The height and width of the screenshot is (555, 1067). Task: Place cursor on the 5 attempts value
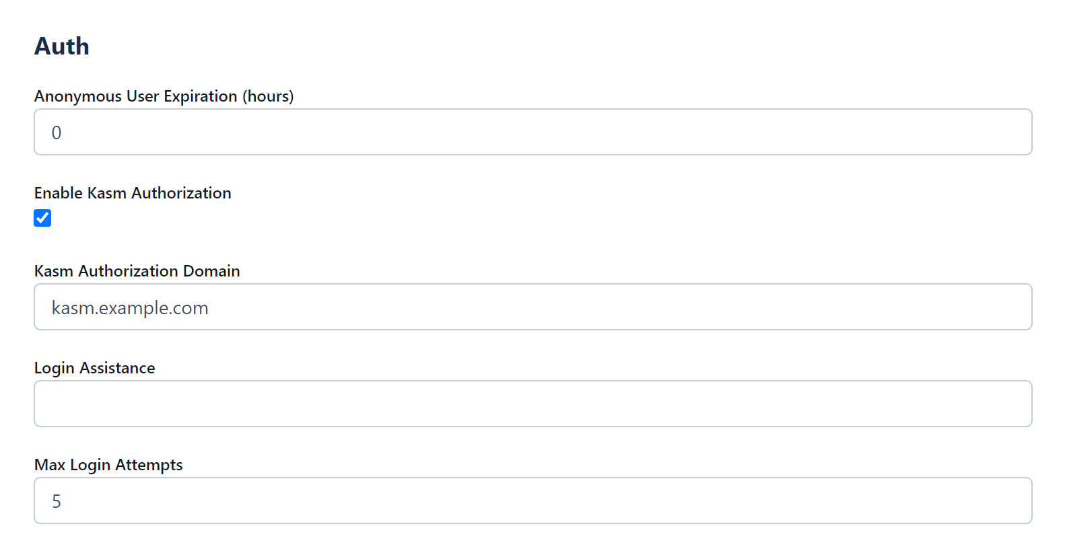click(57, 502)
